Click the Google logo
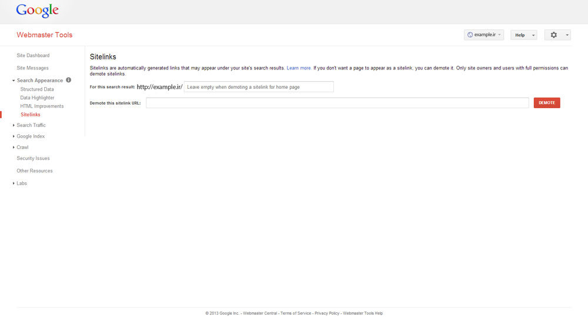Image resolution: width=588 pixels, height=317 pixels. [x=37, y=11]
